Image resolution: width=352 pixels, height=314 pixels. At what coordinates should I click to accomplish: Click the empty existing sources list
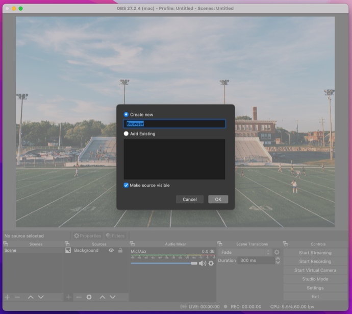[174, 159]
